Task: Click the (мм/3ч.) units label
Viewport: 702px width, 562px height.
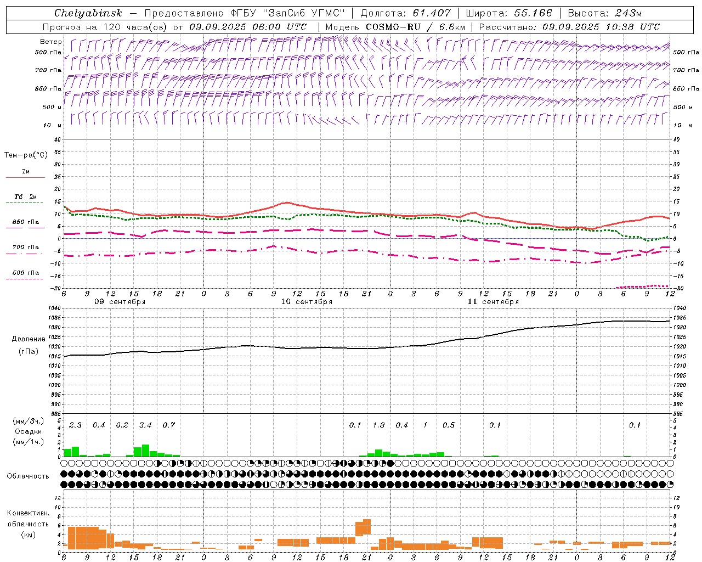Action: pos(29,421)
